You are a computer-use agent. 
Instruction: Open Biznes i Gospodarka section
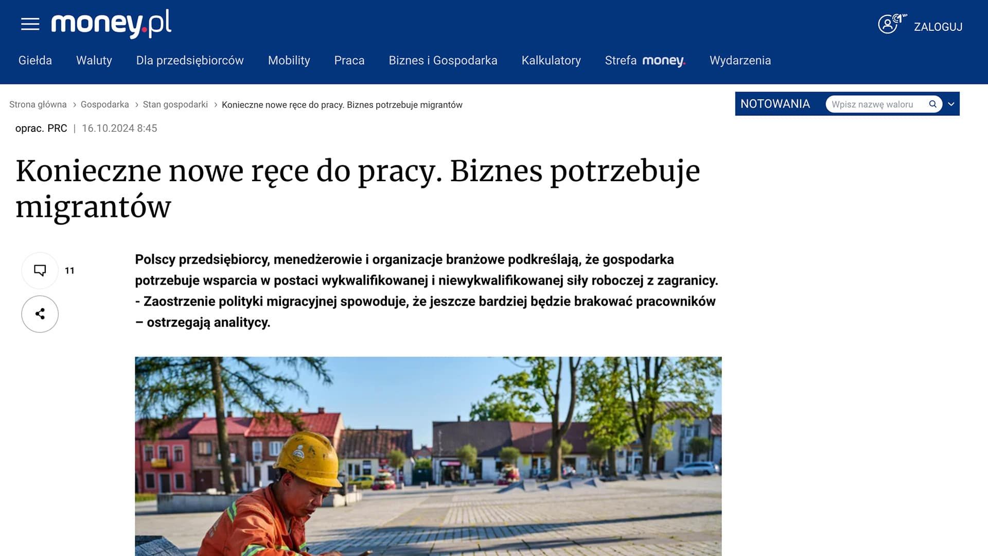click(443, 60)
